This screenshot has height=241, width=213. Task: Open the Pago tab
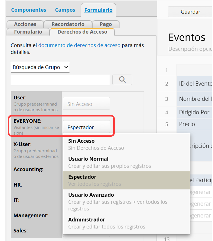click(106, 24)
